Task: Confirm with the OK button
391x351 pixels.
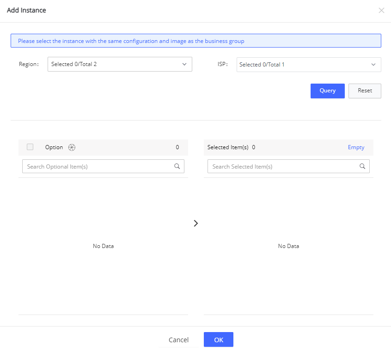Action: (219, 340)
